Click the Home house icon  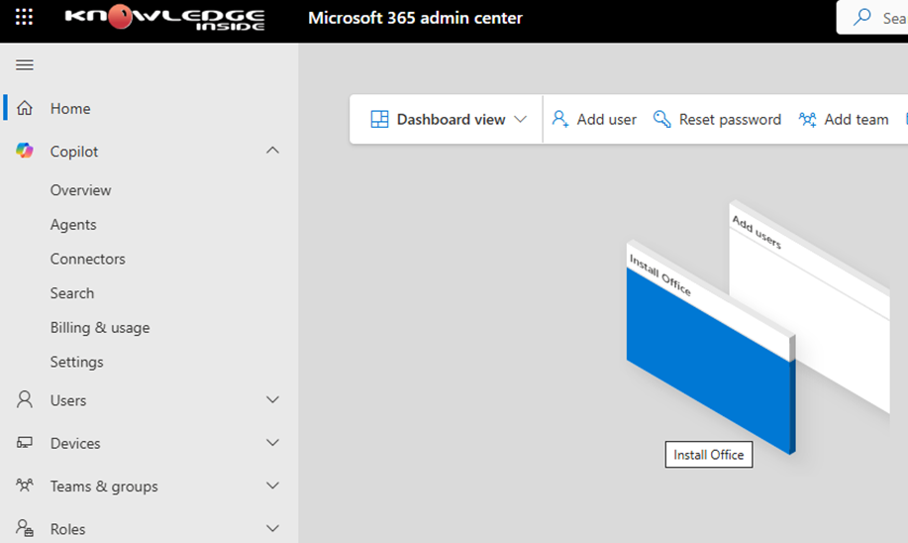coord(25,108)
